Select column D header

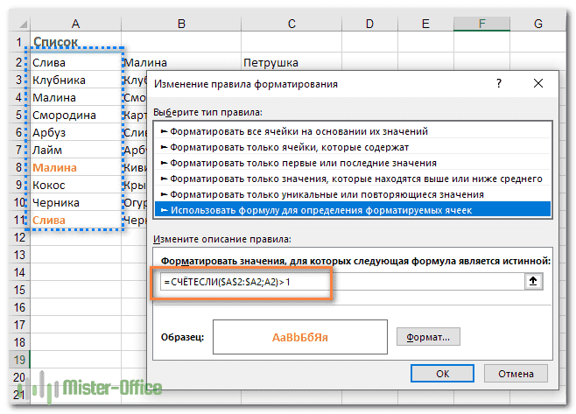370,24
